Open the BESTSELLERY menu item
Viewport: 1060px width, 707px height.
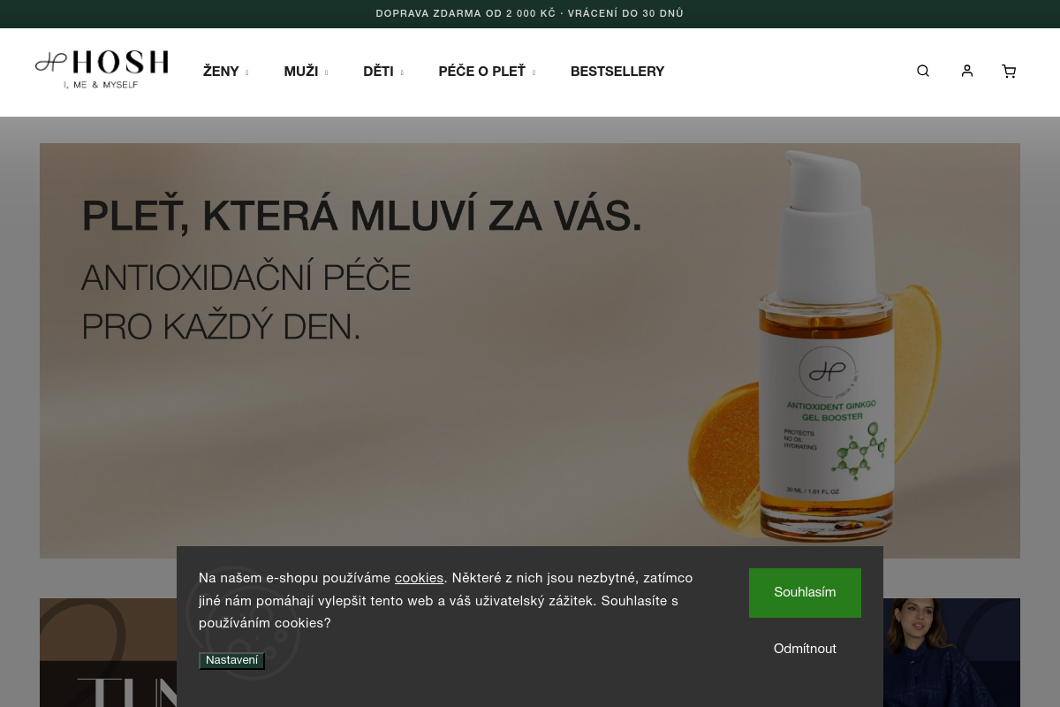tap(617, 72)
